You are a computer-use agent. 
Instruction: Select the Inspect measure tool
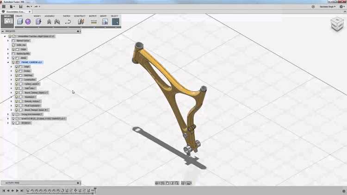tap(94, 21)
